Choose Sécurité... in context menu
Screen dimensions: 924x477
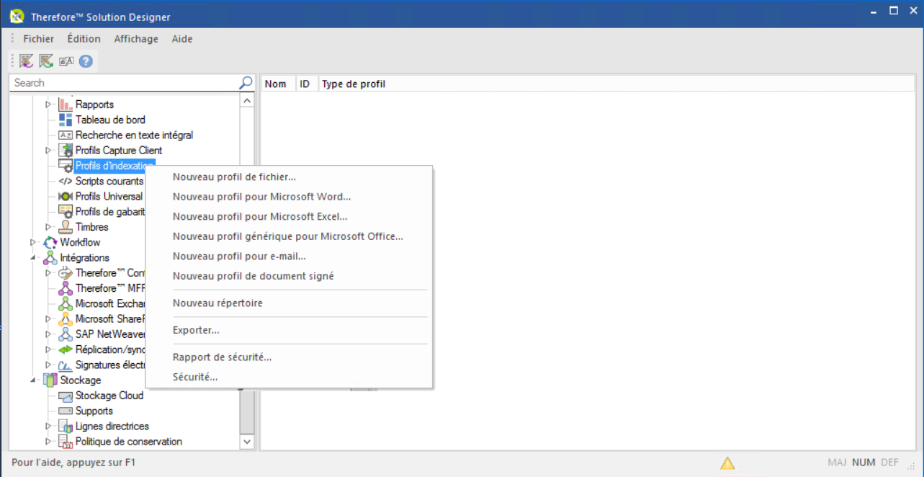(289, 377)
